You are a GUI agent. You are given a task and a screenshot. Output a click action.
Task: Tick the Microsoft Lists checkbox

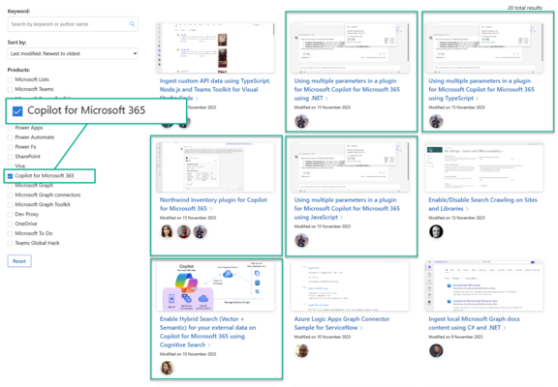tap(10, 80)
